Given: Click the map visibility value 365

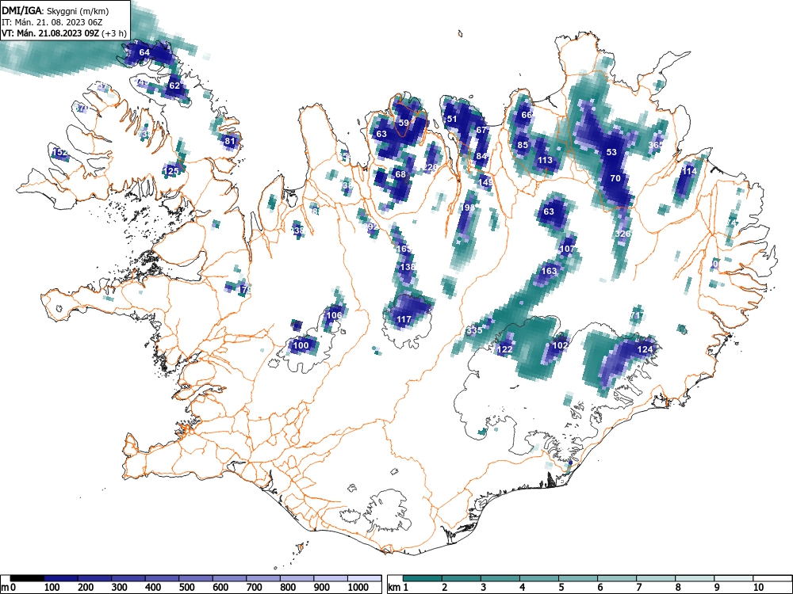Looking at the screenshot, I should tap(656, 145).
